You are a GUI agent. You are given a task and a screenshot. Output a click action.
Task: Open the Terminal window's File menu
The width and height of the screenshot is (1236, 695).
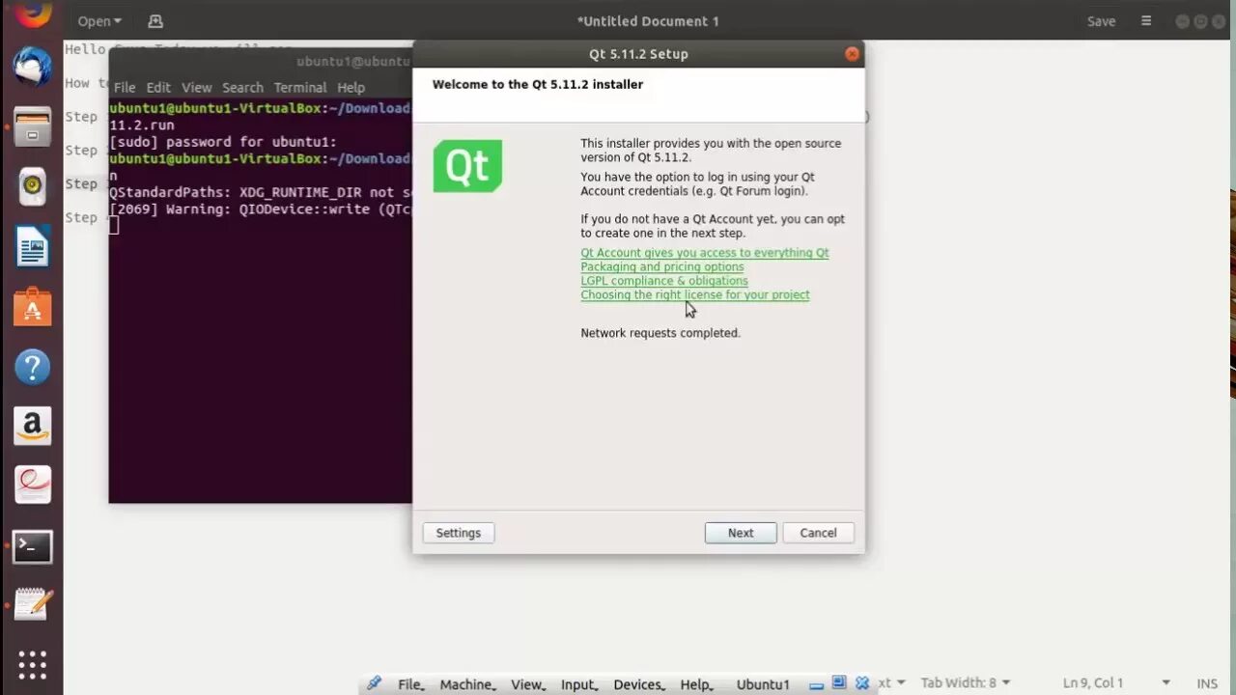click(125, 88)
